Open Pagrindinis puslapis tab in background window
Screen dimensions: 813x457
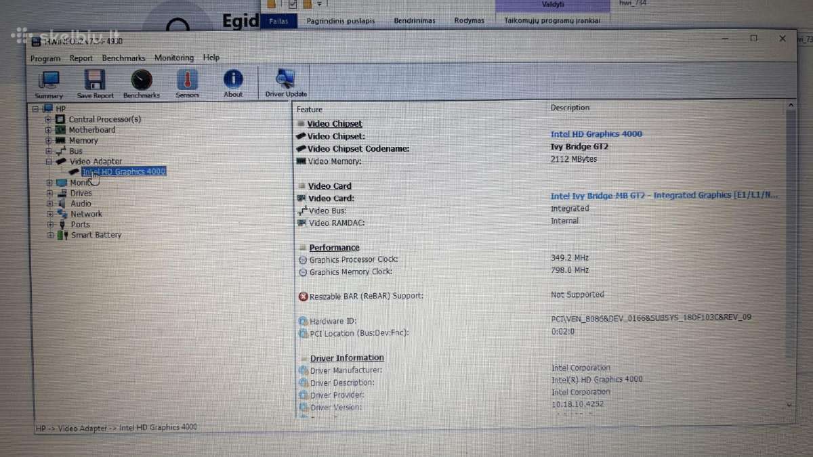click(x=341, y=21)
